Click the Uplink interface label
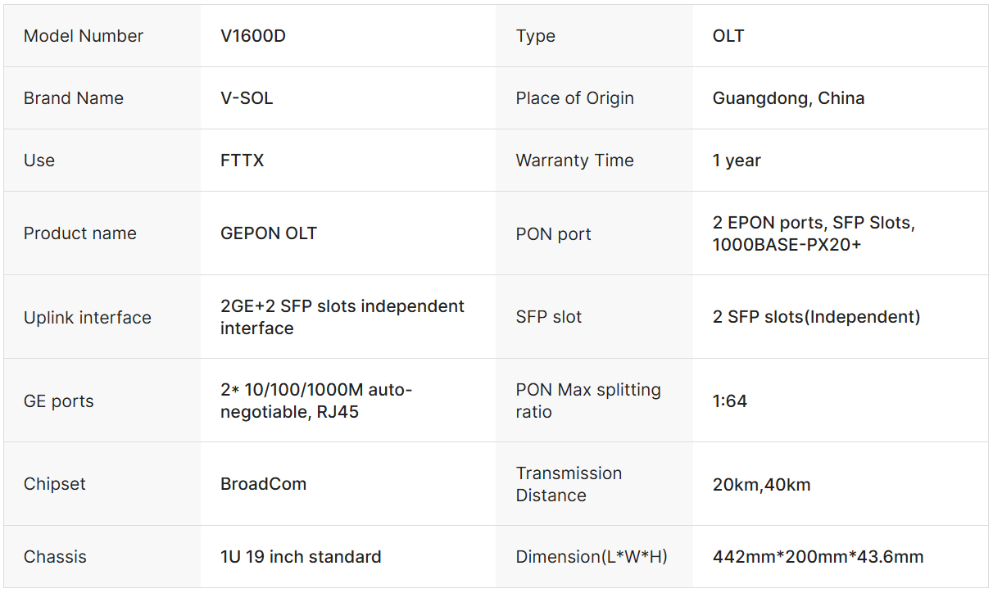Image resolution: width=993 pixels, height=593 pixels. (88, 318)
